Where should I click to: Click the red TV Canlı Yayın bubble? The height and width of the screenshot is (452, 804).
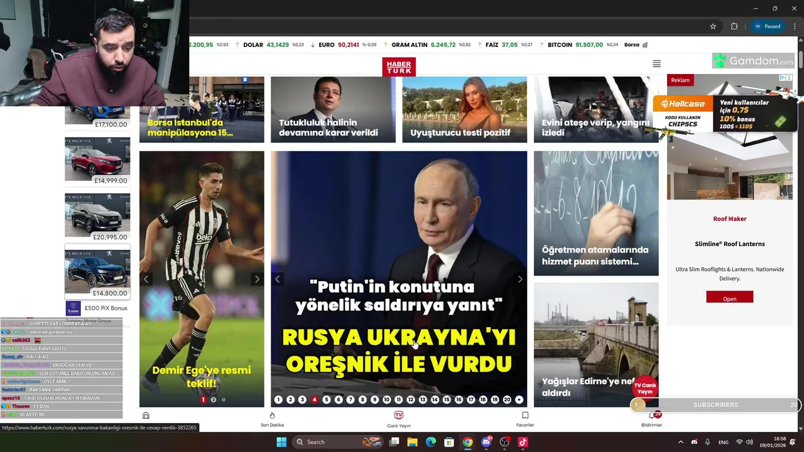coord(644,389)
